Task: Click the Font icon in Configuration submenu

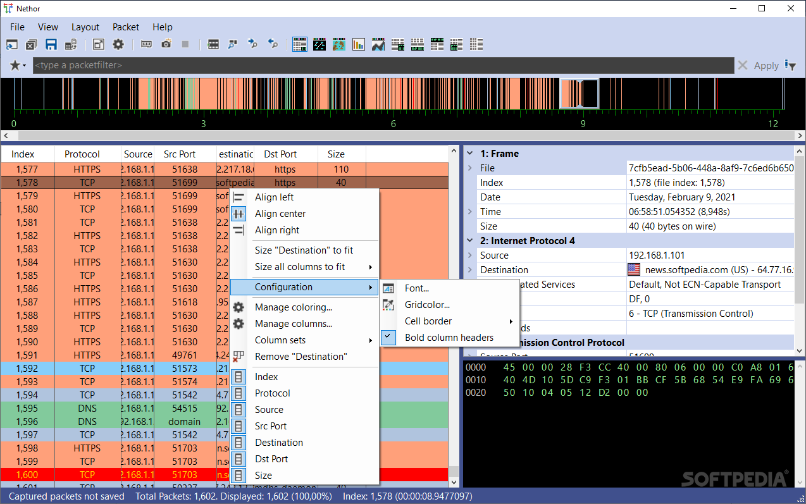Action: pyautogui.click(x=388, y=288)
